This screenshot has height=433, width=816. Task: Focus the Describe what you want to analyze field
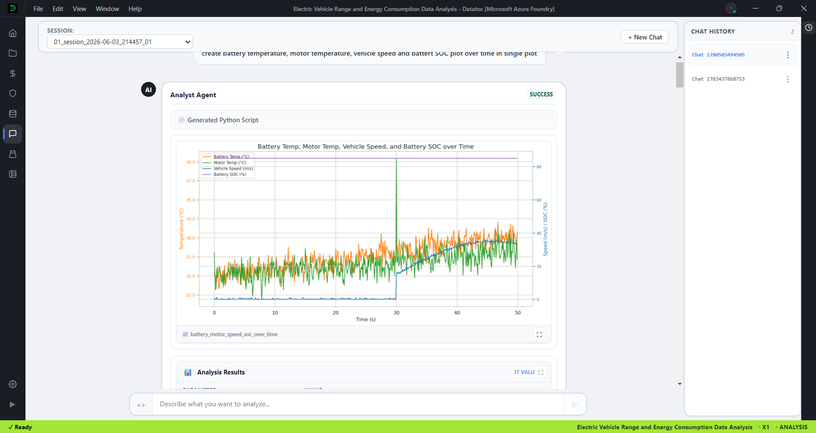(358, 404)
